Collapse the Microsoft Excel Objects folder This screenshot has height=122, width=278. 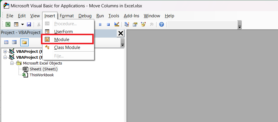(12, 63)
